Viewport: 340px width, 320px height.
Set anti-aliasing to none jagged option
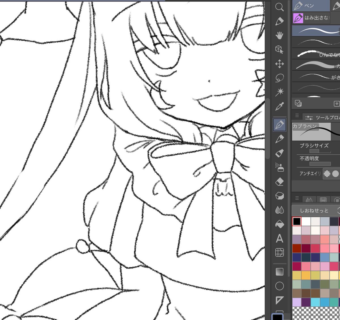tap(327, 174)
